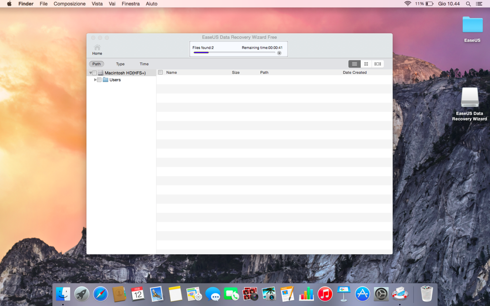Select the Time tab

(144, 64)
